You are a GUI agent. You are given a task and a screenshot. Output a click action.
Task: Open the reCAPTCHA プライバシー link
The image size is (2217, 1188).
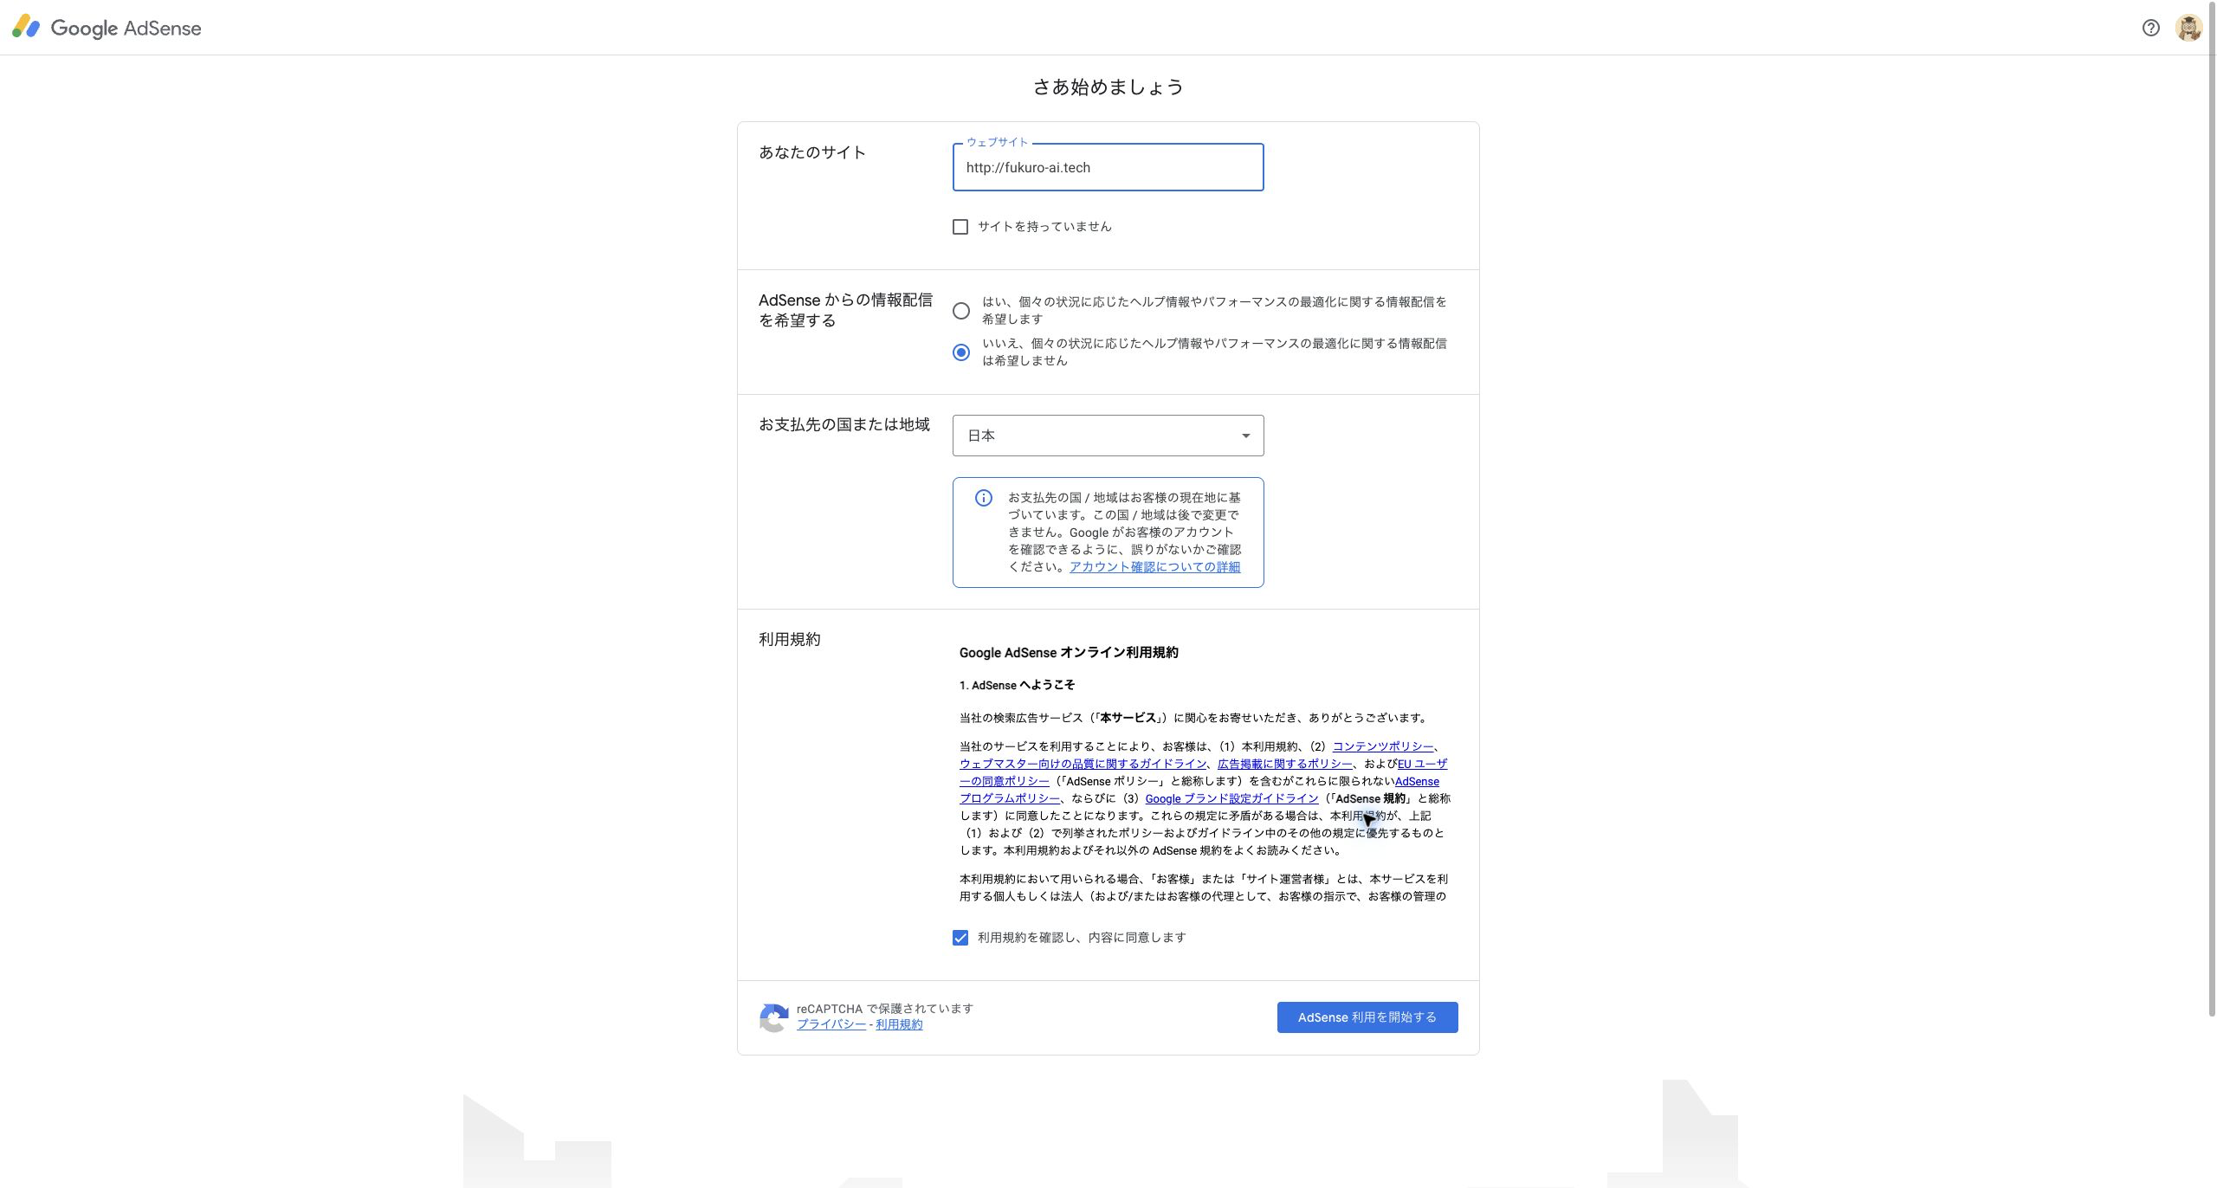(x=831, y=1024)
